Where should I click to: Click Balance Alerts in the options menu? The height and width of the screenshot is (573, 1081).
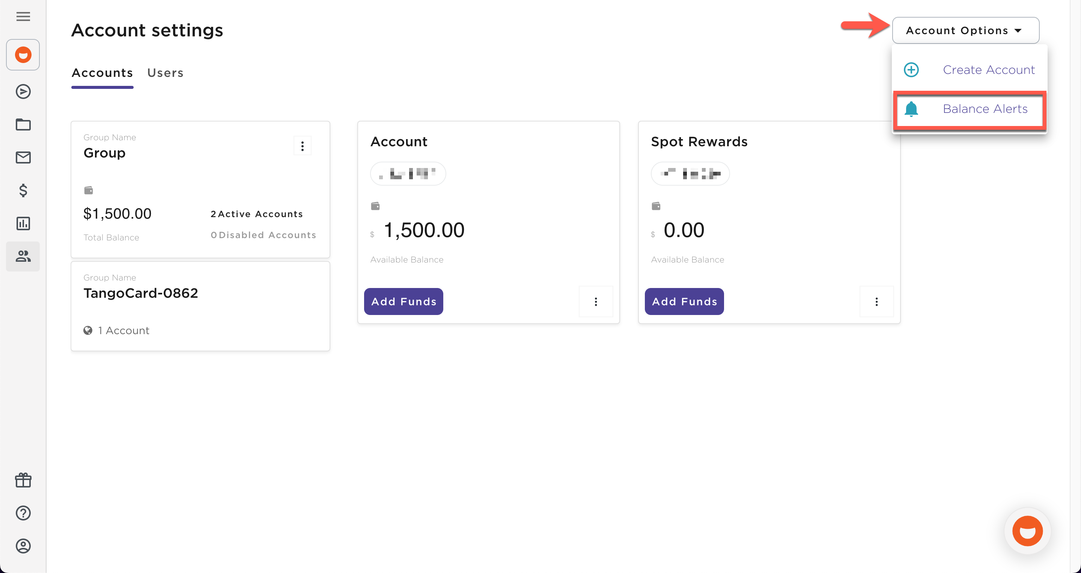tap(985, 109)
